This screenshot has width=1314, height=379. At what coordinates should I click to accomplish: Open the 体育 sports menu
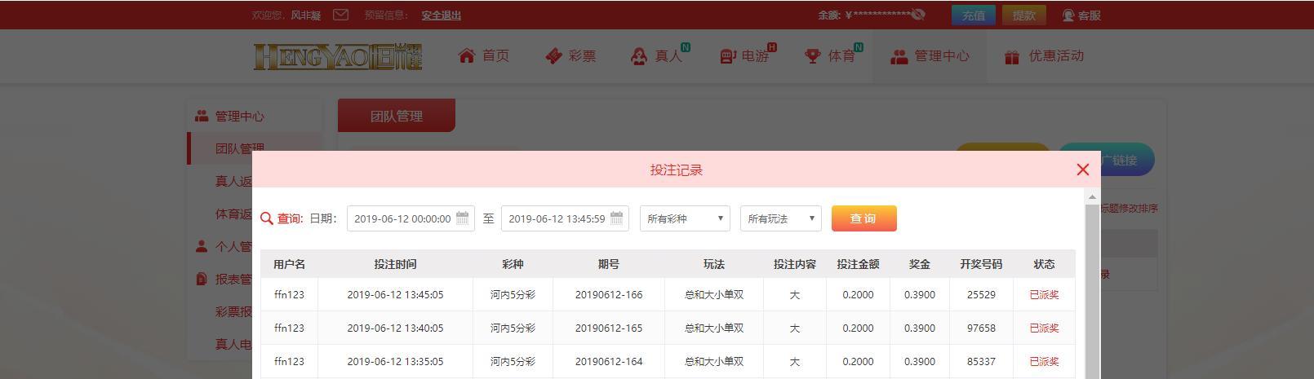[x=831, y=55]
